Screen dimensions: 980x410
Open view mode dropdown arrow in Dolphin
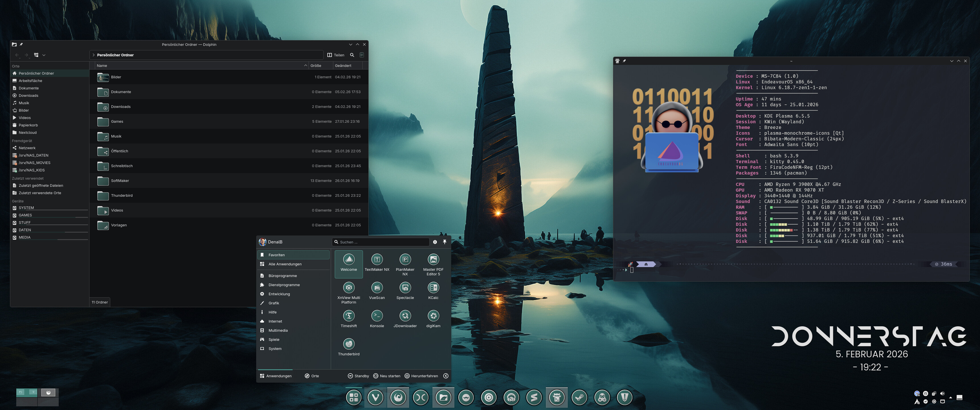44,55
